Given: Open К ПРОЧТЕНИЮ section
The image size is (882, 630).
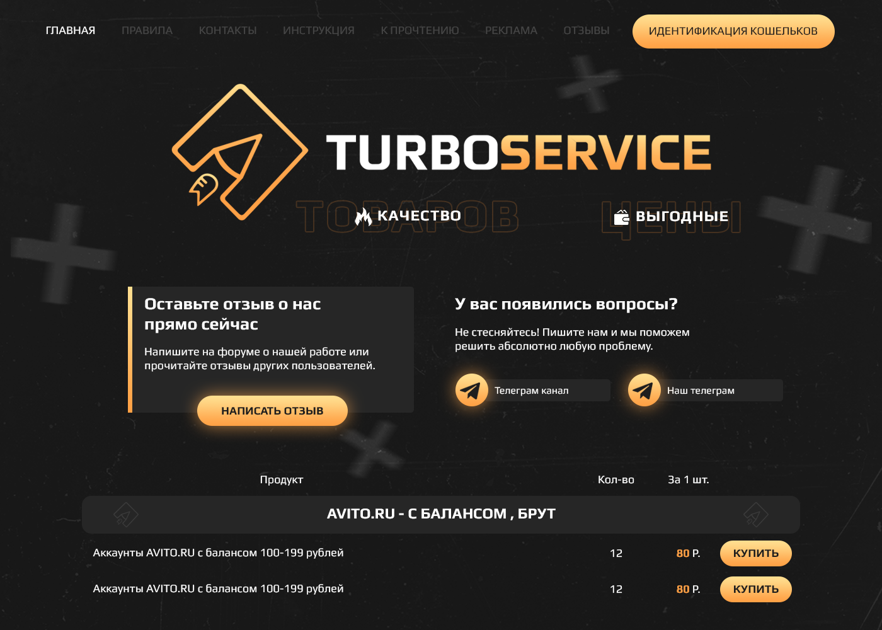Looking at the screenshot, I should 420,30.
